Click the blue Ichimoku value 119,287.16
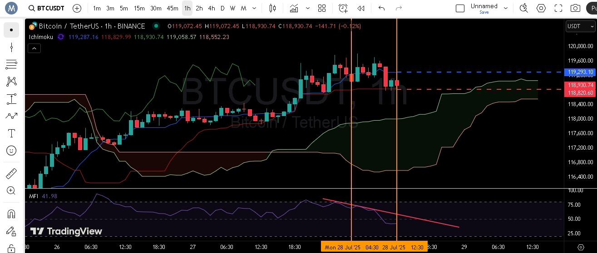The height and width of the screenshot is (253, 597). click(83, 37)
